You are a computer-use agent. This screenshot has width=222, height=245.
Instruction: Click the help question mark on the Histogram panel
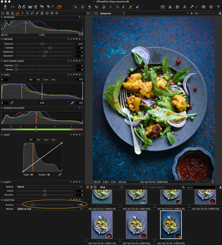[x=80, y=17]
